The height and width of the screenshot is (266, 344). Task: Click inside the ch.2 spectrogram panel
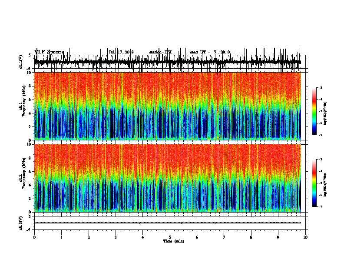coord(168,178)
